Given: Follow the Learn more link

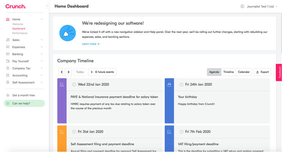Looking at the screenshot, I should [91, 44].
